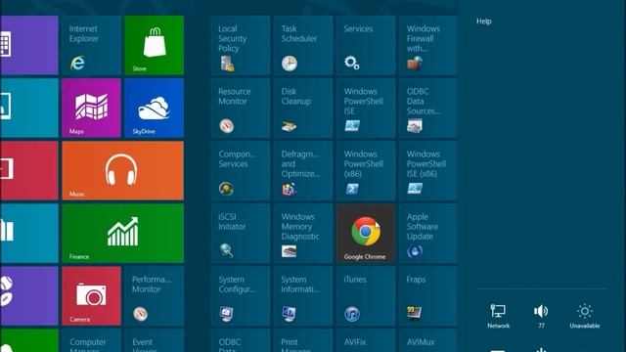Open Network settings in the charm pane
Image resolution: width=626 pixels, height=352 pixels.
[x=498, y=316]
